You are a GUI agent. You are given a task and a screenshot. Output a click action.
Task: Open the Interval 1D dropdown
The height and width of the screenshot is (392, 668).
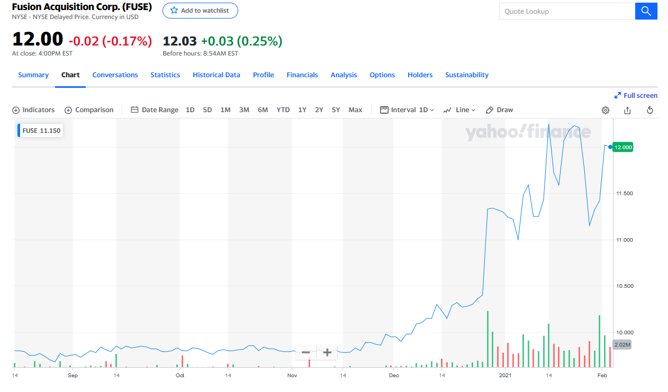coord(407,110)
